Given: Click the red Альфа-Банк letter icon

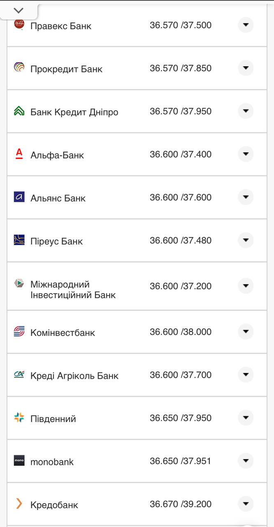Looking at the screenshot, I should point(19,154).
